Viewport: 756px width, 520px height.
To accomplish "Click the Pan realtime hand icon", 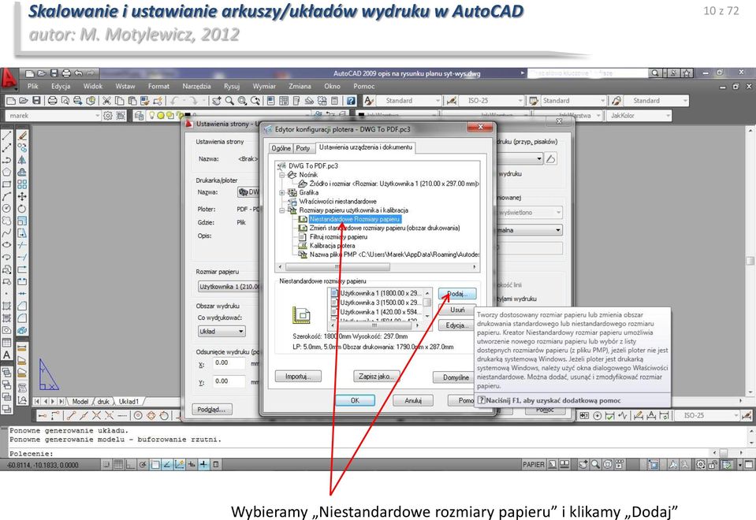I will (x=217, y=101).
